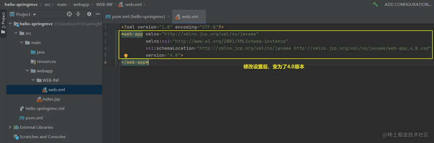The image size is (434, 143).
Task: Click the WEB-INF folder icon
Action: [39, 80]
